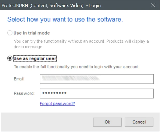Click the masked password dots
The width and height of the screenshot is (160, 132).
point(54,93)
